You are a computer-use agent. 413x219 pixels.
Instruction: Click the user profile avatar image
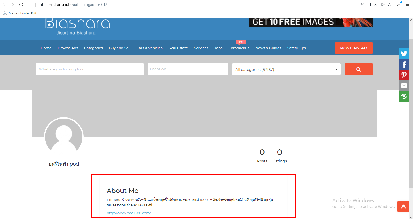pyautogui.click(x=64, y=137)
